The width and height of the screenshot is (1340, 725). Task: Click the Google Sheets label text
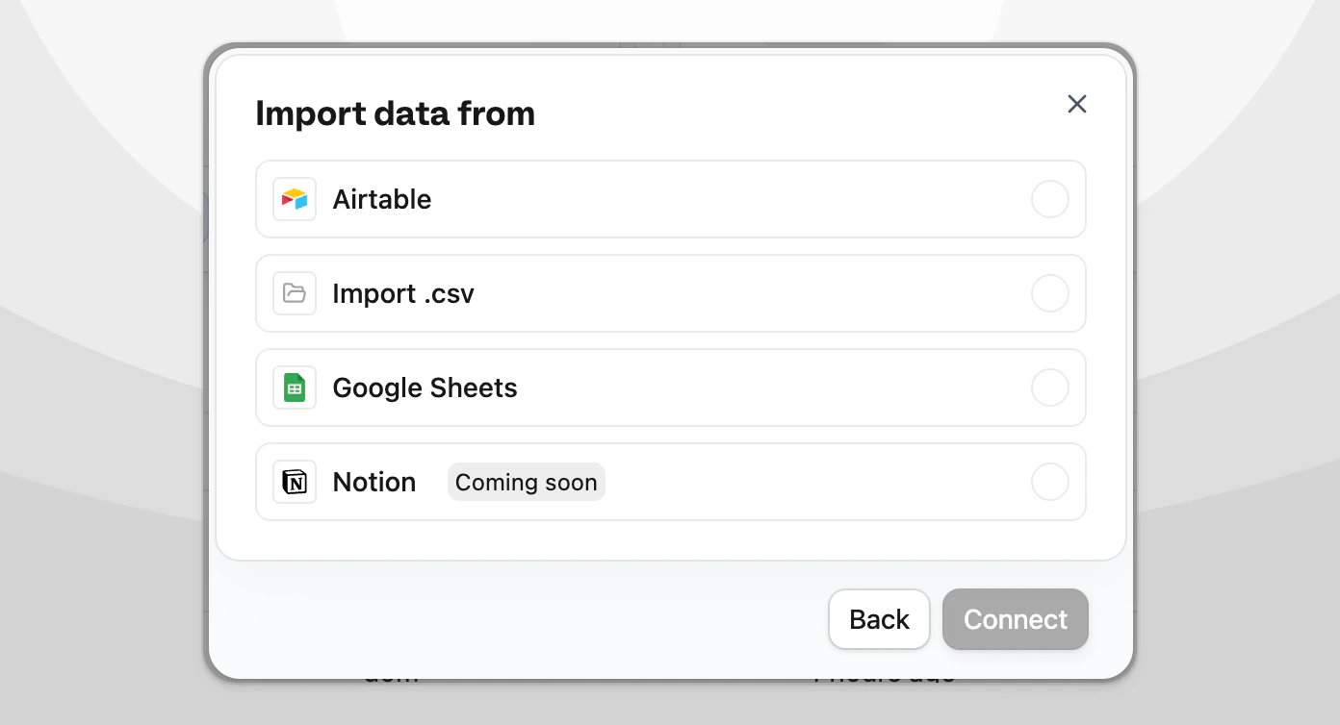pyautogui.click(x=425, y=387)
